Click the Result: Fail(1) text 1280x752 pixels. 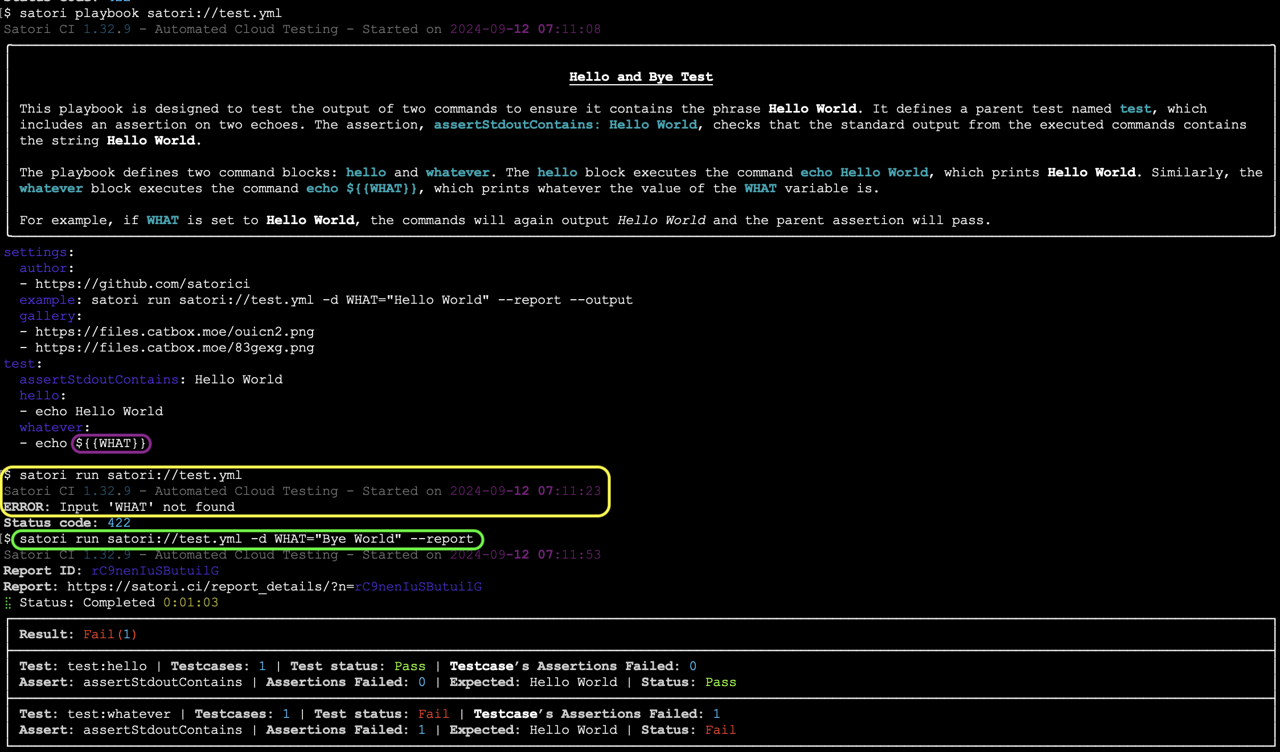[78, 634]
